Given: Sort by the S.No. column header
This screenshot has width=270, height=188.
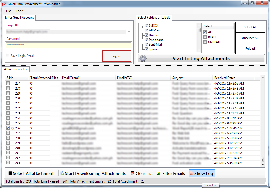Looking at the screenshot, I should [17, 78].
